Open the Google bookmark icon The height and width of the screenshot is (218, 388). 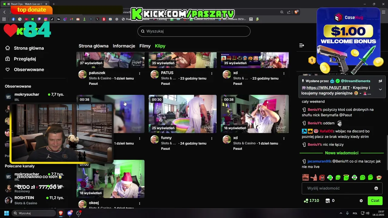tap(20, 19)
